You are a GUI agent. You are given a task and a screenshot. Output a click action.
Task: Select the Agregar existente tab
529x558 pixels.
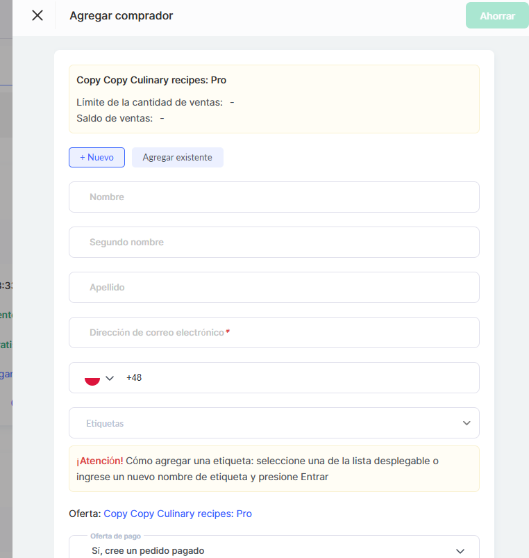[178, 158]
